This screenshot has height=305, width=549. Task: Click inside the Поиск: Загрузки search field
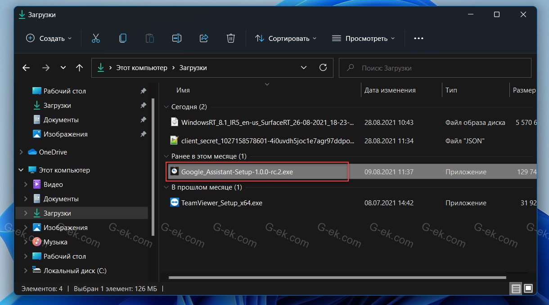(x=434, y=67)
